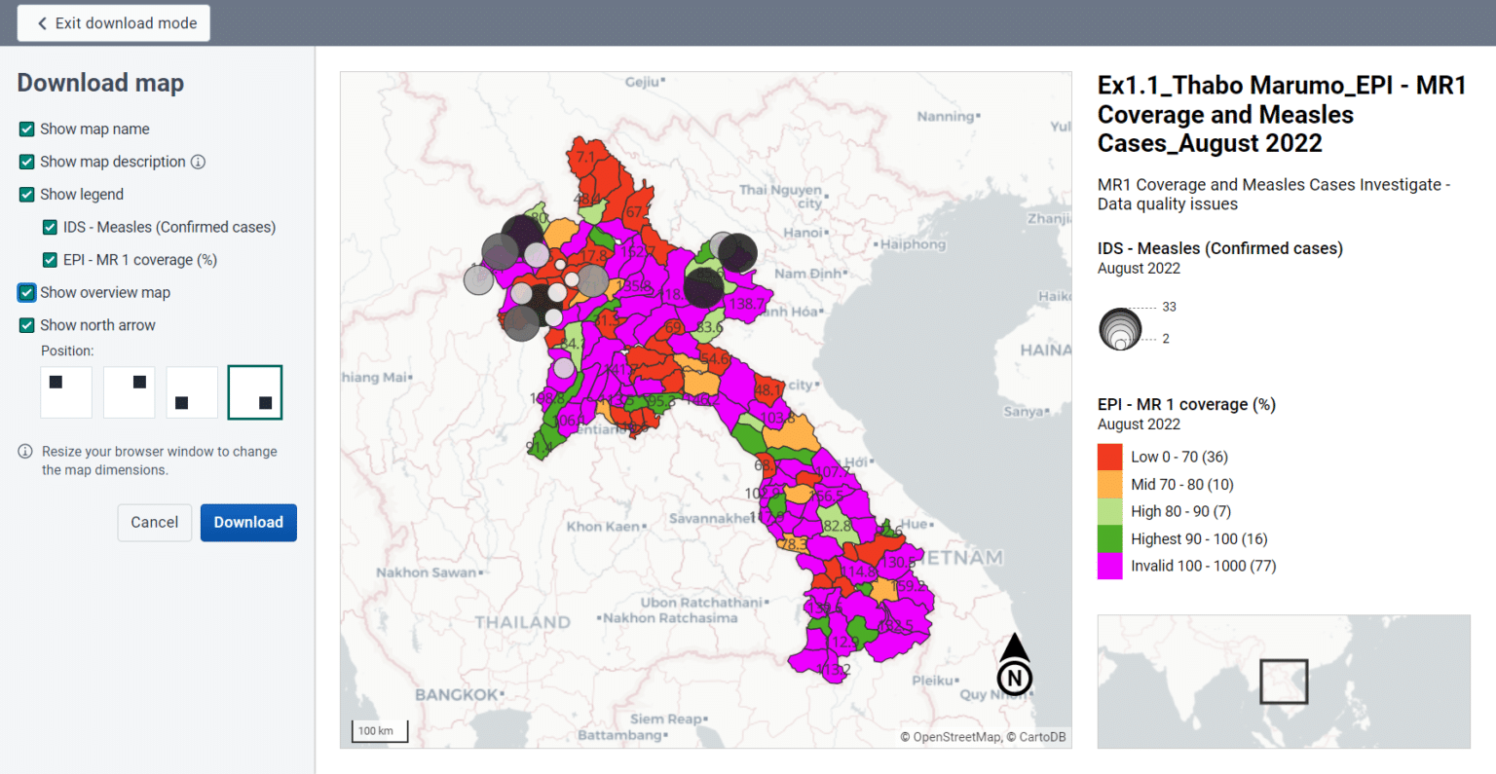Select top-left north arrow position

pyautogui.click(x=66, y=392)
